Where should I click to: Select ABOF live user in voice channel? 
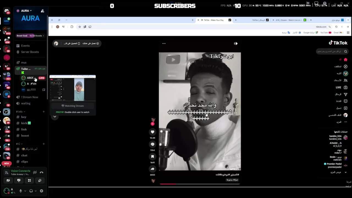tap(33, 78)
